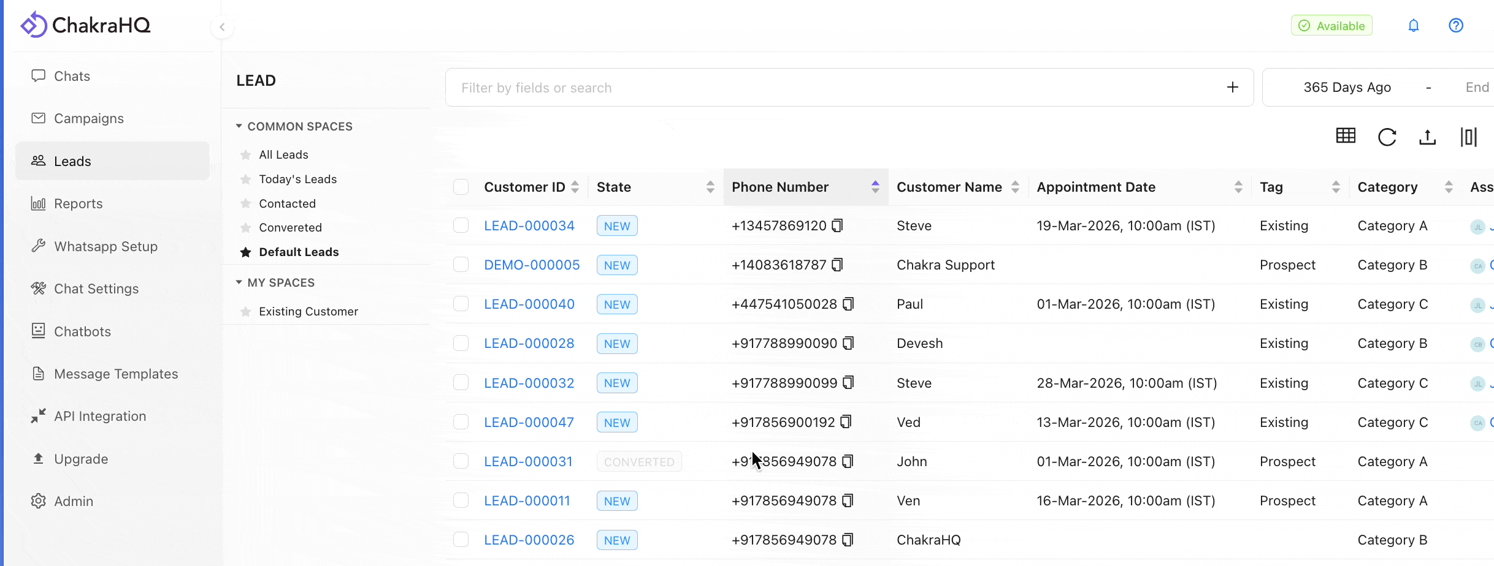Open lead DEMO-000005
Screen dimensions: 1494x566
coord(531,265)
